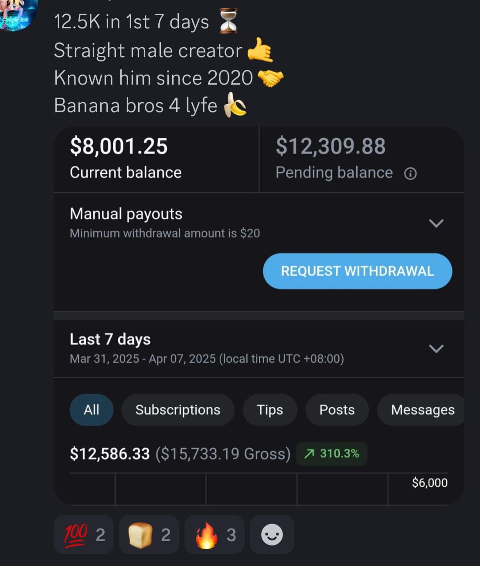Click the $6,000 chart axis label
The height and width of the screenshot is (566, 480).
[429, 483]
